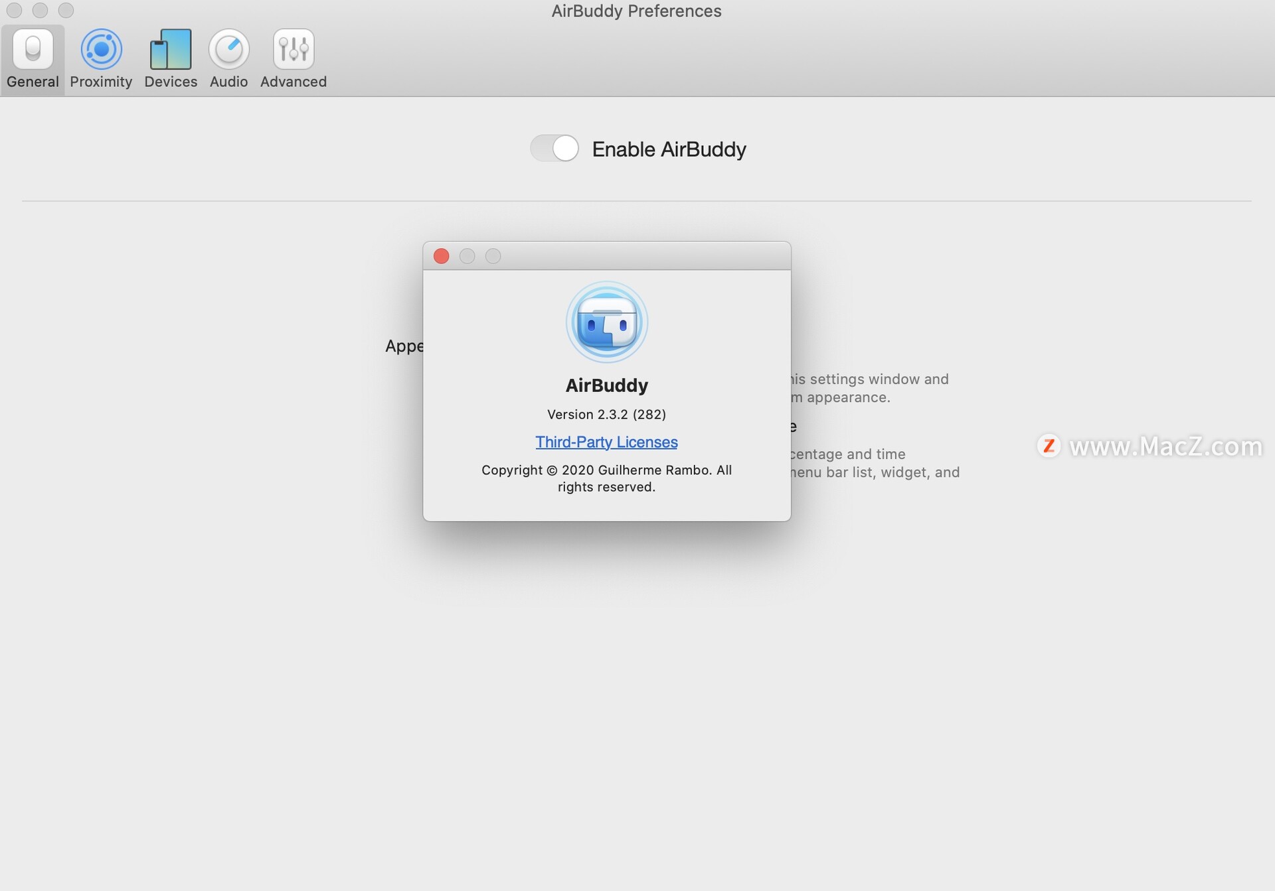1275x891 pixels.
Task: Click the copyright Guilherme Rambo text
Action: click(x=606, y=478)
